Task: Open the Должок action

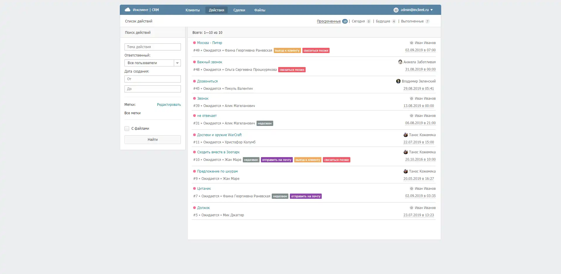Action: (x=203, y=208)
